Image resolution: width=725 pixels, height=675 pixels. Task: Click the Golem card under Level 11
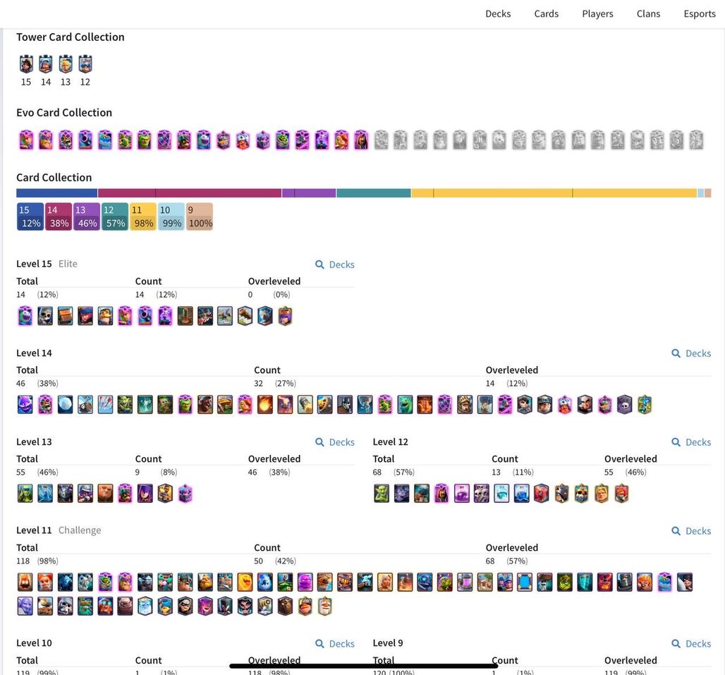[125, 607]
